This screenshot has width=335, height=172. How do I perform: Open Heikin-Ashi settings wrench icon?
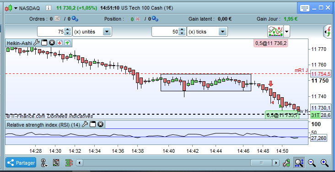(x=36, y=43)
